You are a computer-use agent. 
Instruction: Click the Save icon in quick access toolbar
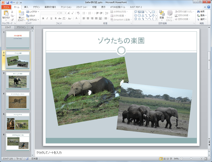click(8, 3)
